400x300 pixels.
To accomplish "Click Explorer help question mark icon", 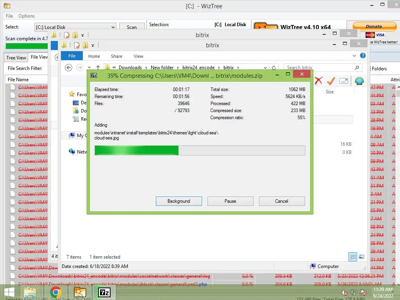I will 363,55.
